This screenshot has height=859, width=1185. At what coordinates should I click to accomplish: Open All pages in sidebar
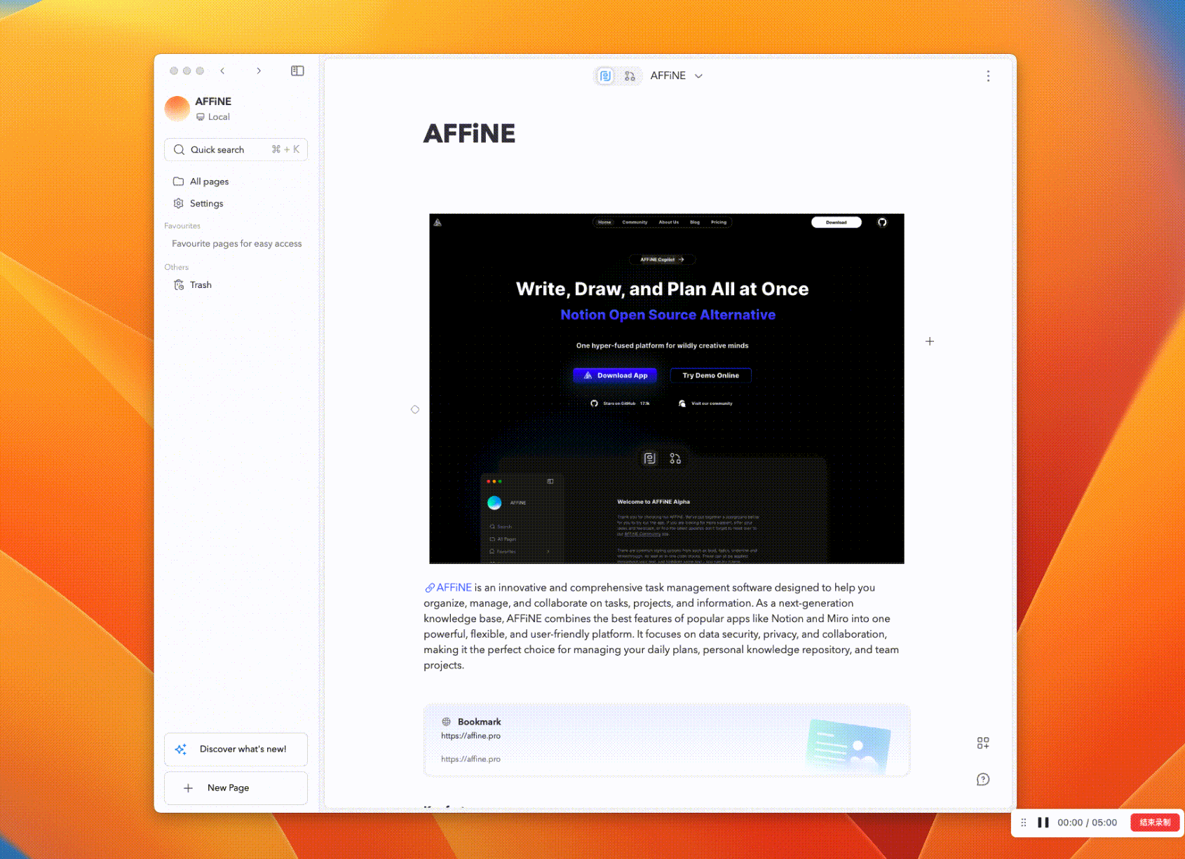point(236,181)
